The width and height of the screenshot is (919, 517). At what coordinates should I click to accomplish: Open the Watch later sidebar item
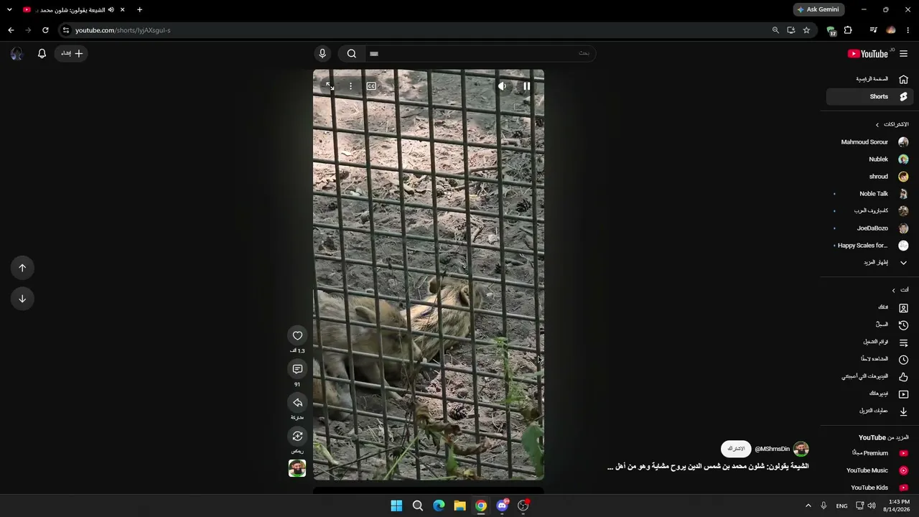(x=870, y=359)
